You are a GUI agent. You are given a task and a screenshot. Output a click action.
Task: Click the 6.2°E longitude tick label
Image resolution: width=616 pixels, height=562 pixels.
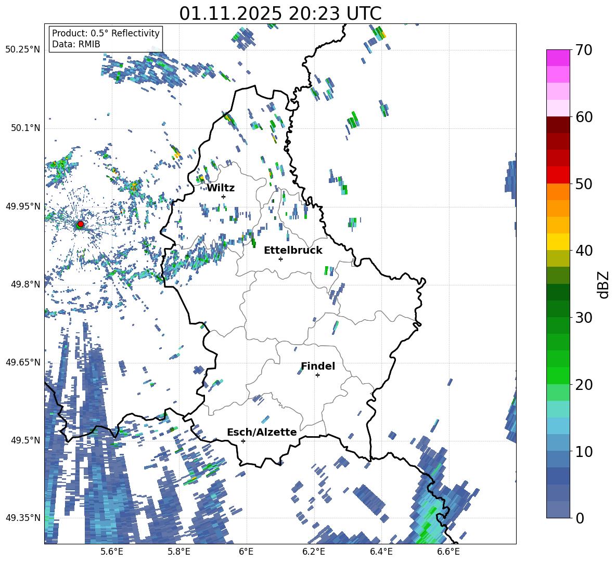click(314, 552)
